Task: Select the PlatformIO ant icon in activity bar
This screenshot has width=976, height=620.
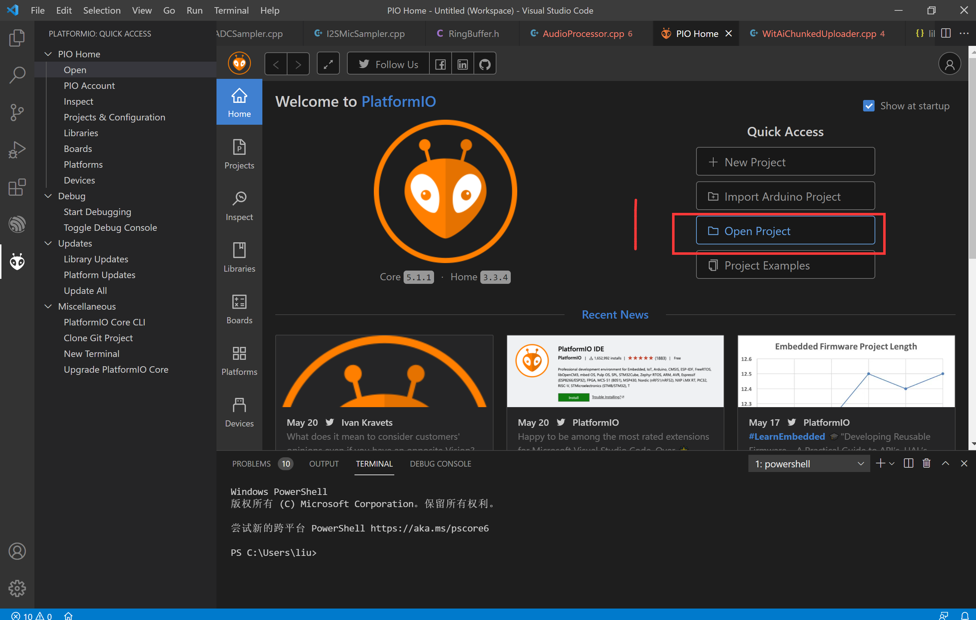Action: click(16, 262)
